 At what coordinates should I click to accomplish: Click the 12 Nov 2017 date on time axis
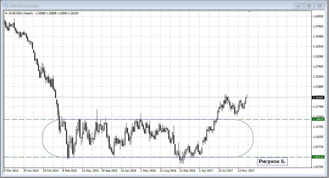point(247,171)
